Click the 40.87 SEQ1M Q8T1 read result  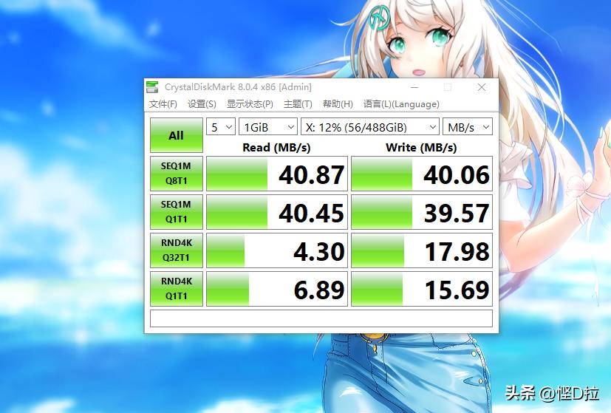[x=276, y=174]
